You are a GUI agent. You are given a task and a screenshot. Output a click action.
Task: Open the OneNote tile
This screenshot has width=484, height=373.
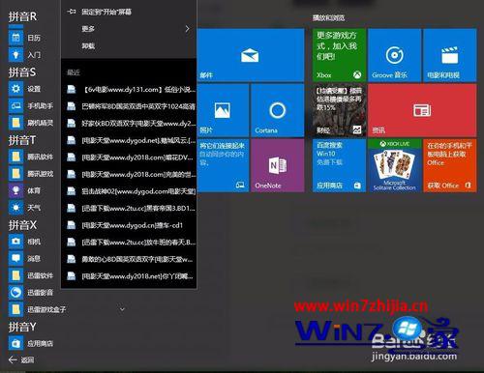pos(277,165)
